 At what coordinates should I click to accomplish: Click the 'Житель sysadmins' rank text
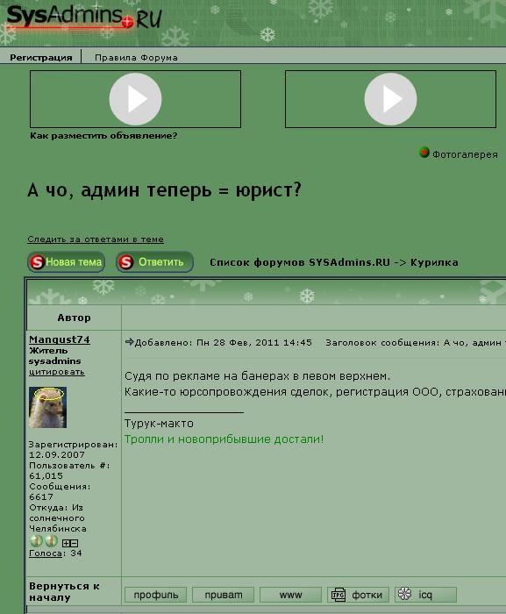point(55,356)
